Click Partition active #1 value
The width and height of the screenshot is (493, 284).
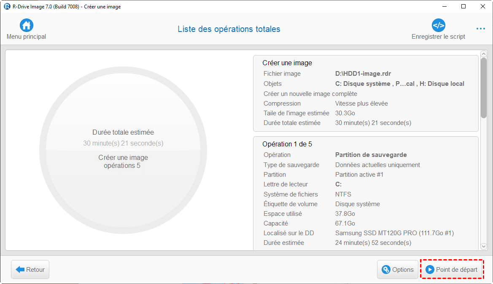tap(359, 175)
